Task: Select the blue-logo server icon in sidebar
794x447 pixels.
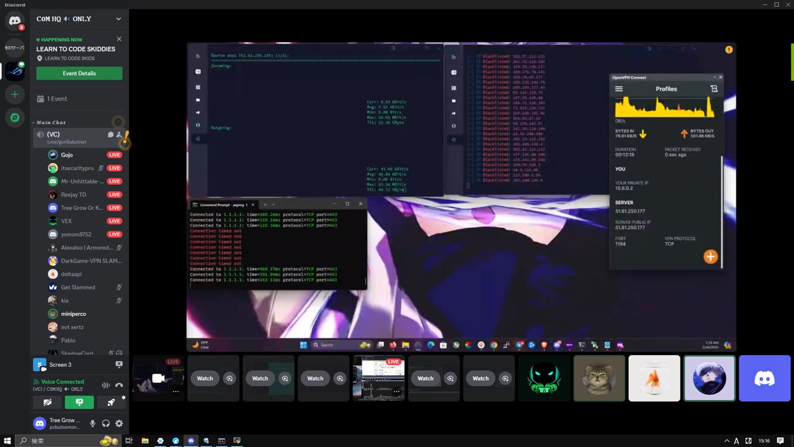Action: (15, 71)
